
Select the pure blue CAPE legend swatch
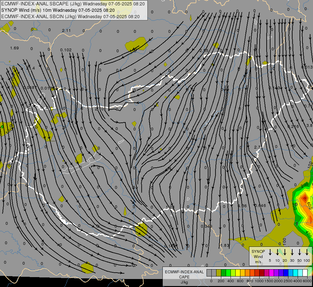click(x=286, y=273)
